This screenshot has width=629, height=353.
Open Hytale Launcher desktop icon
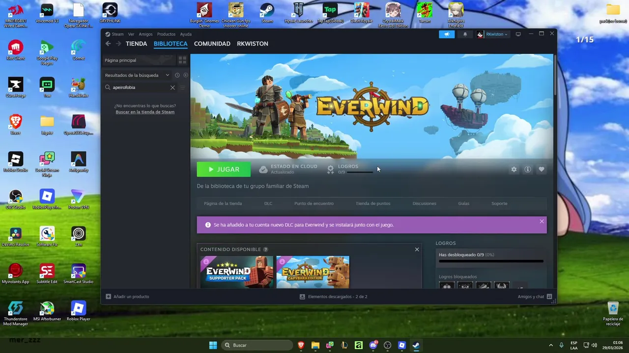point(299,13)
